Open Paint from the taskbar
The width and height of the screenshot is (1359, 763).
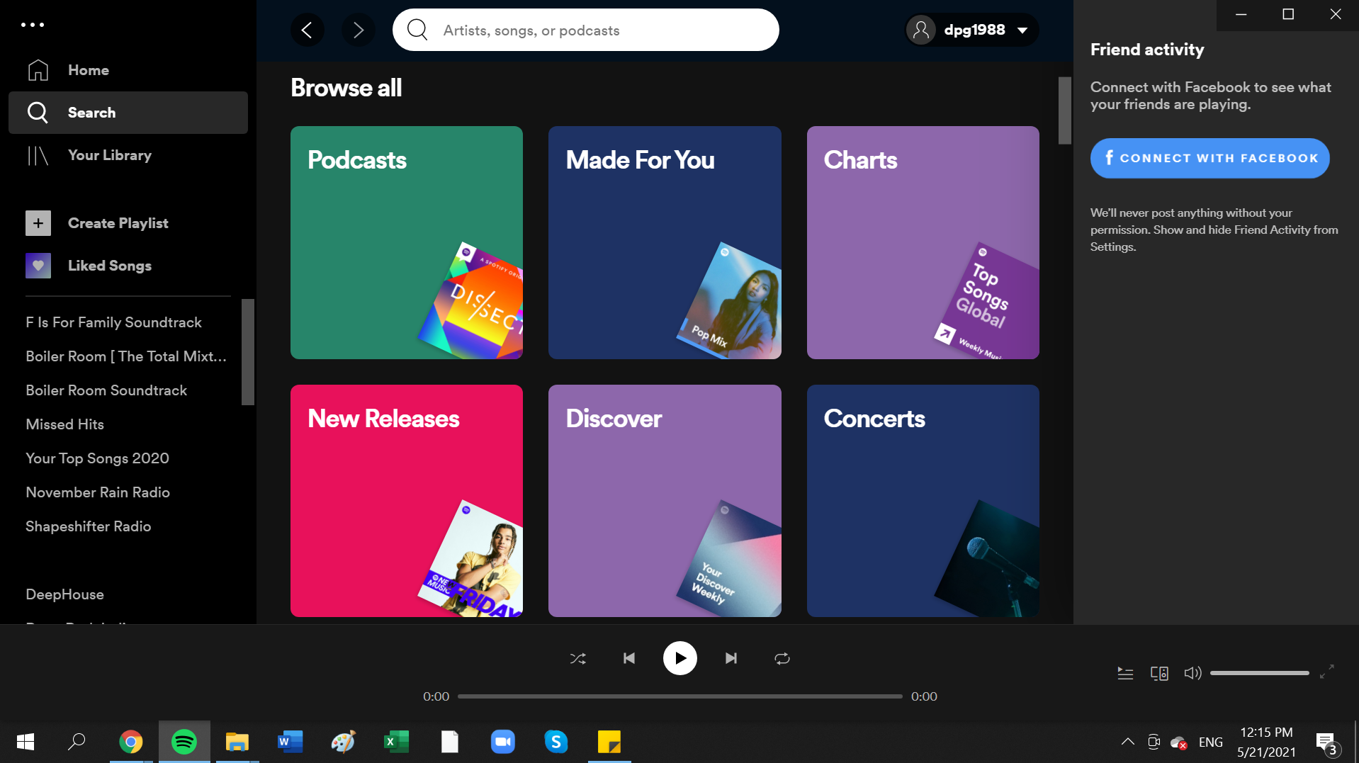click(344, 742)
